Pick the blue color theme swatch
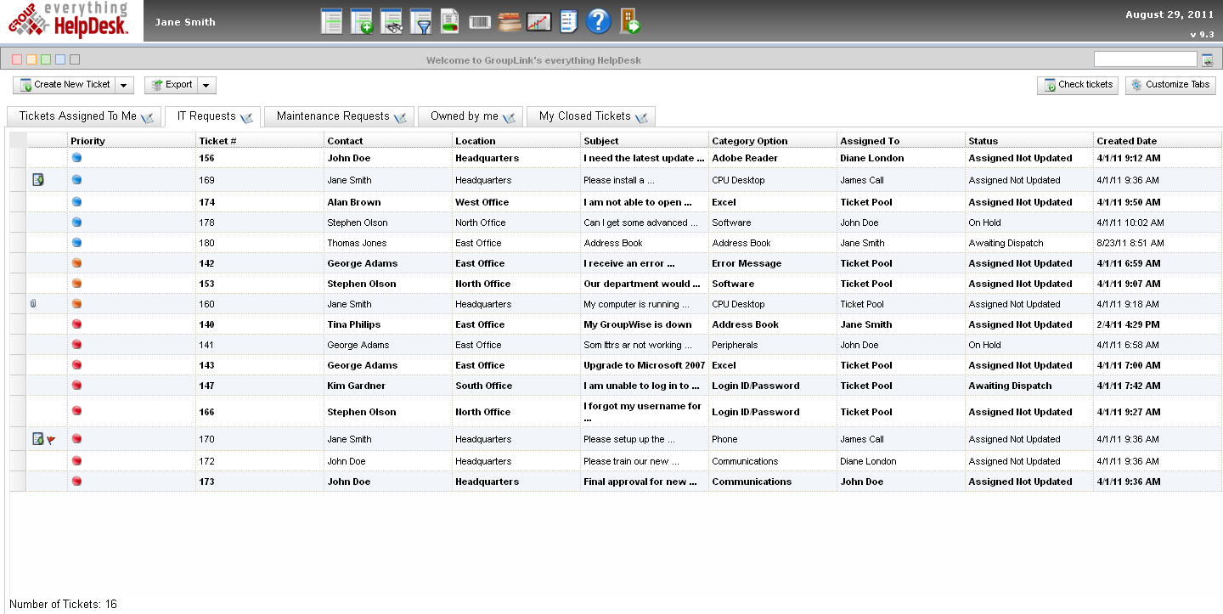Image resolution: width=1223 pixels, height=614 pixels. tap(60, 59)
